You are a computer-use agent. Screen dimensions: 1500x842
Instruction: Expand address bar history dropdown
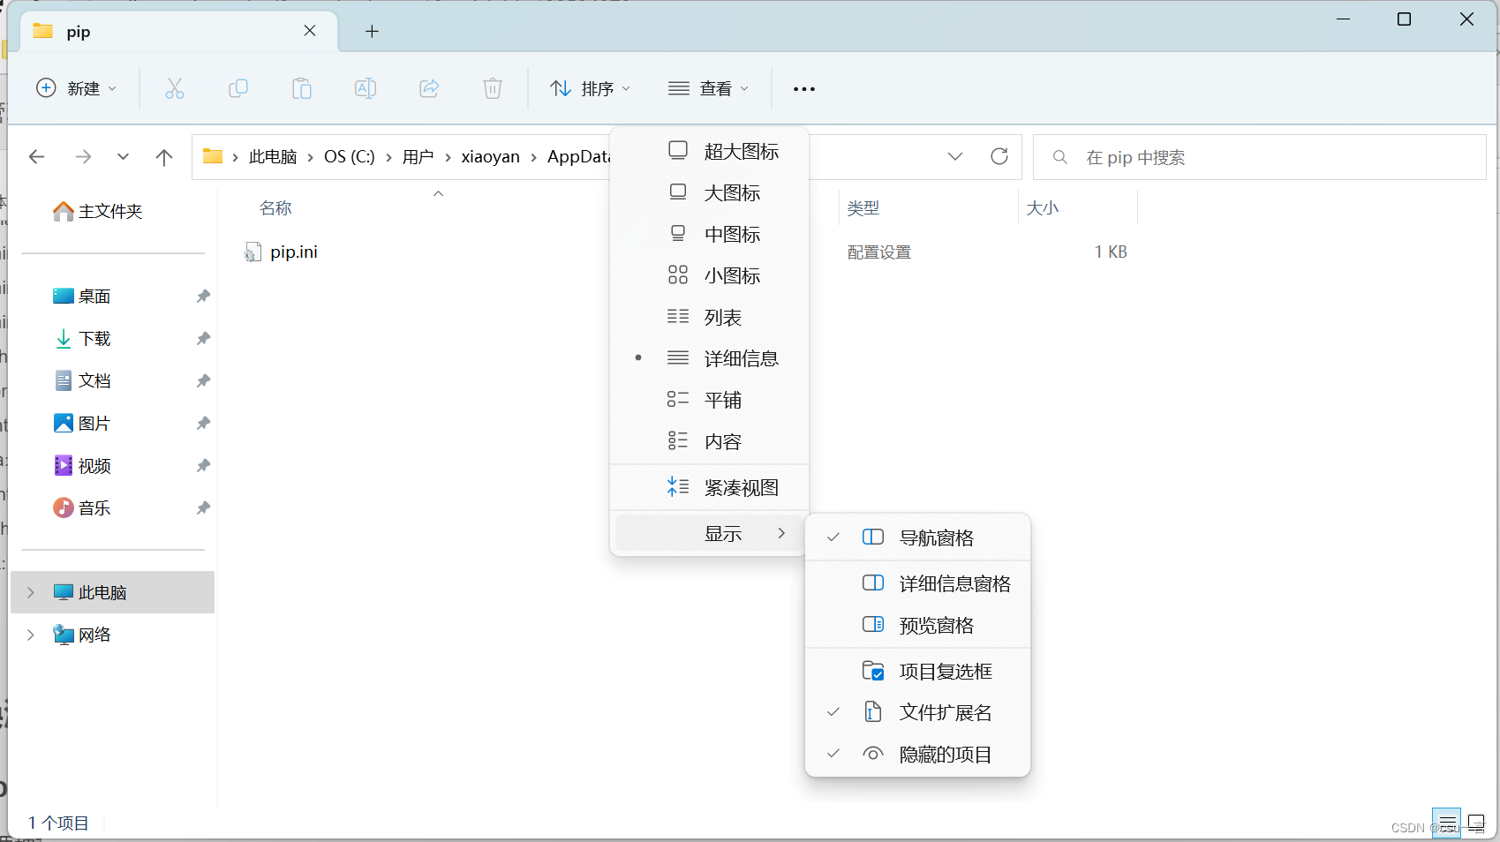coord(955,156)
